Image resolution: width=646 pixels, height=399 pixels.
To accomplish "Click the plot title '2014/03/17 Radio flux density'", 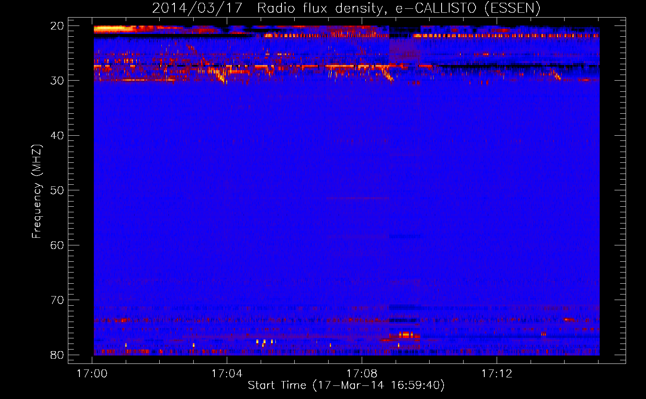I will [x=346, y=8].
